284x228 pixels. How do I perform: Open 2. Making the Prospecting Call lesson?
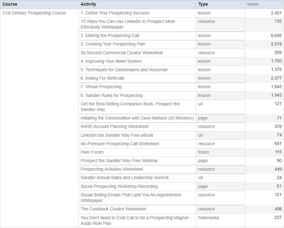click(x=110, y=35)
